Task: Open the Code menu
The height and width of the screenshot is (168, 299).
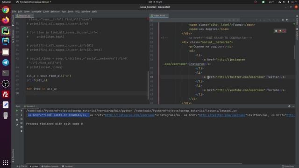Action: coord(46,12)
